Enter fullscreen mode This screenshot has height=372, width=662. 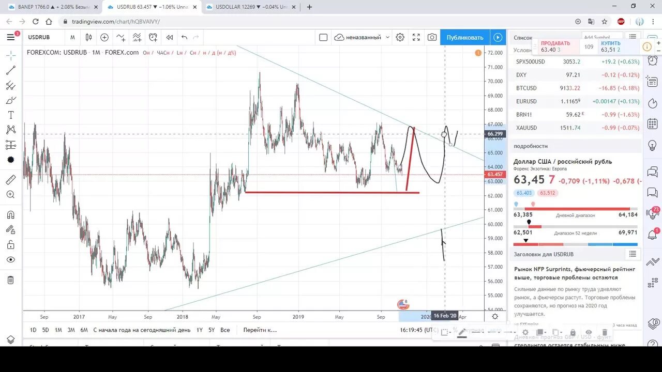416,37
